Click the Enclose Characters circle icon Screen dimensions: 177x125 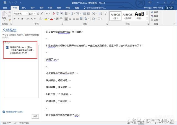coord(61,19)
